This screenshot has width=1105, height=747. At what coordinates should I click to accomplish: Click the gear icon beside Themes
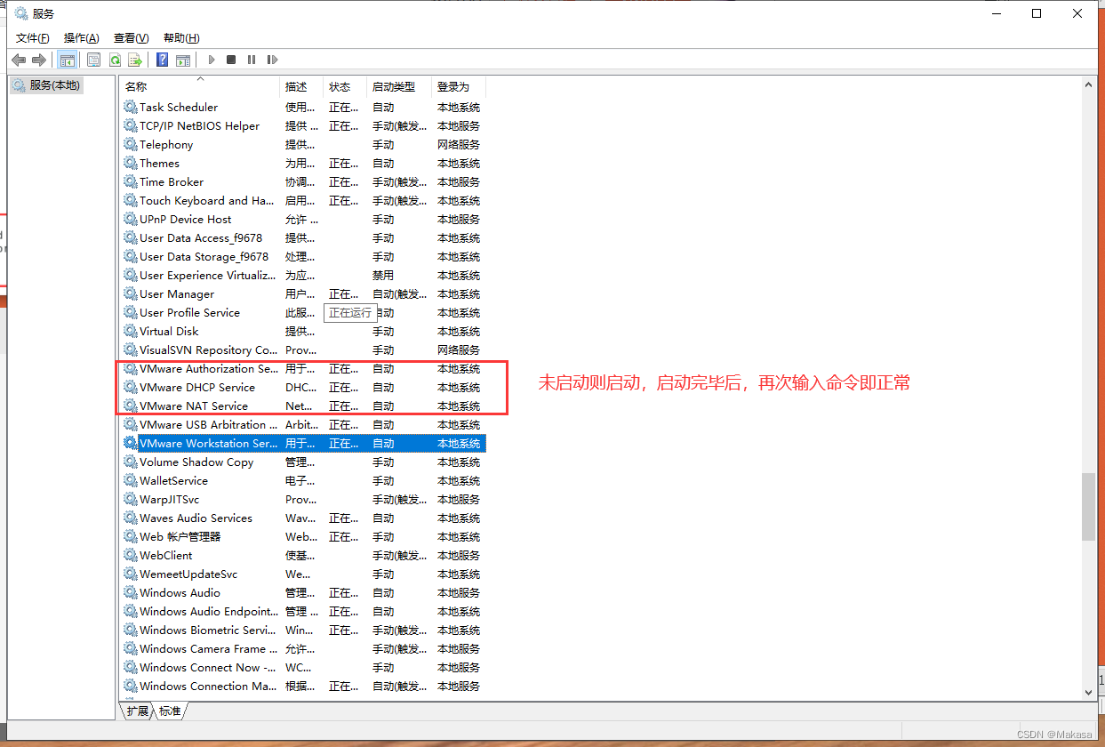131,163
